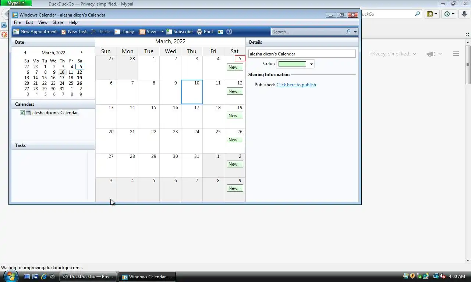The image size is (471, 282).
Task: Open the New... event on Saturday 12
Action: coord(234,91)
